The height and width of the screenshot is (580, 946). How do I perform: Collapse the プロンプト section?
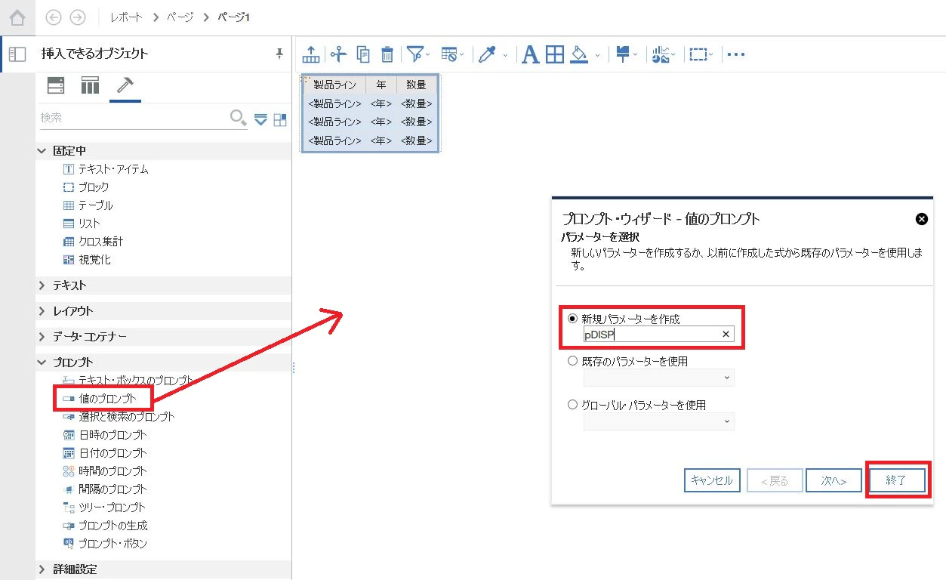click(42, 362)
